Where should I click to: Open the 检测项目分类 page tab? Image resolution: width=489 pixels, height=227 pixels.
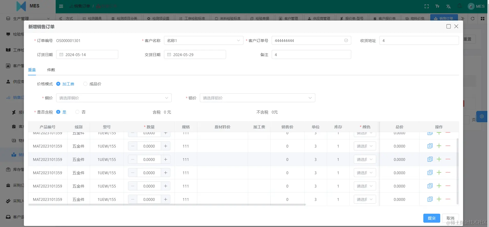pos(124,18)
